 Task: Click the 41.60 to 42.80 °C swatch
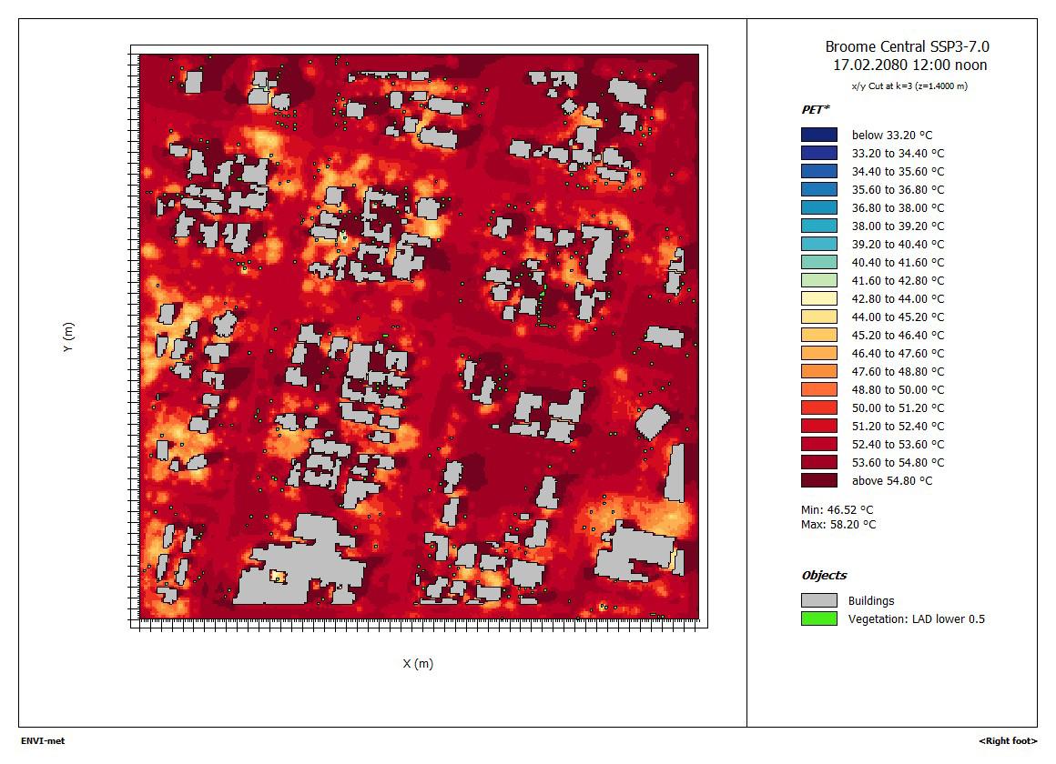coord(819,280)
